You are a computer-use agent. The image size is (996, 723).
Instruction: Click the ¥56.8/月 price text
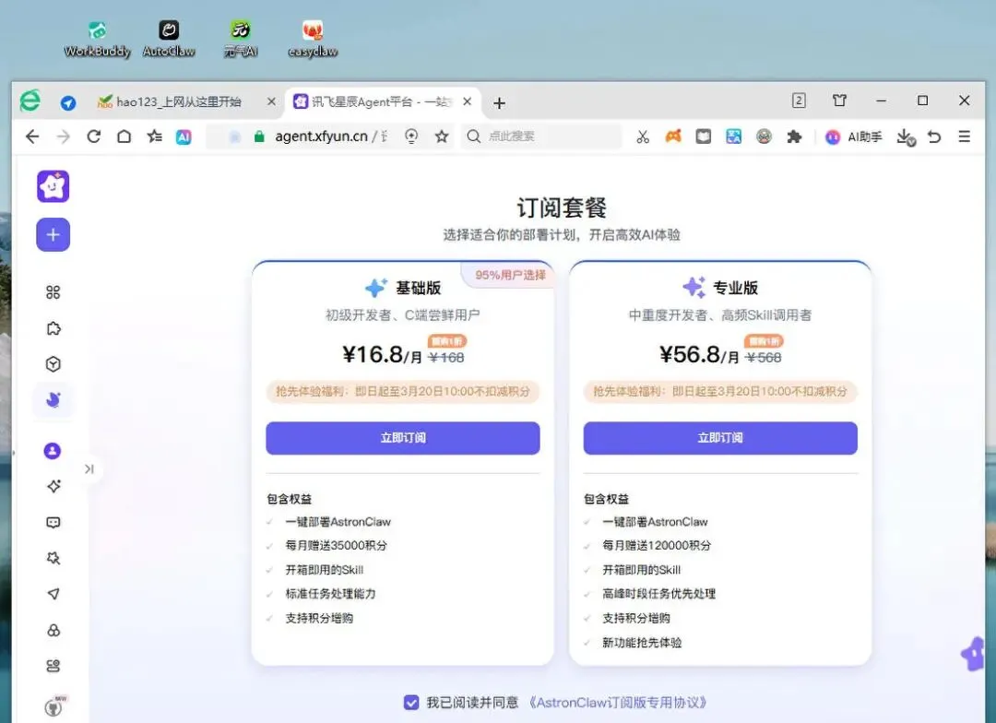[x=699, y=354]
